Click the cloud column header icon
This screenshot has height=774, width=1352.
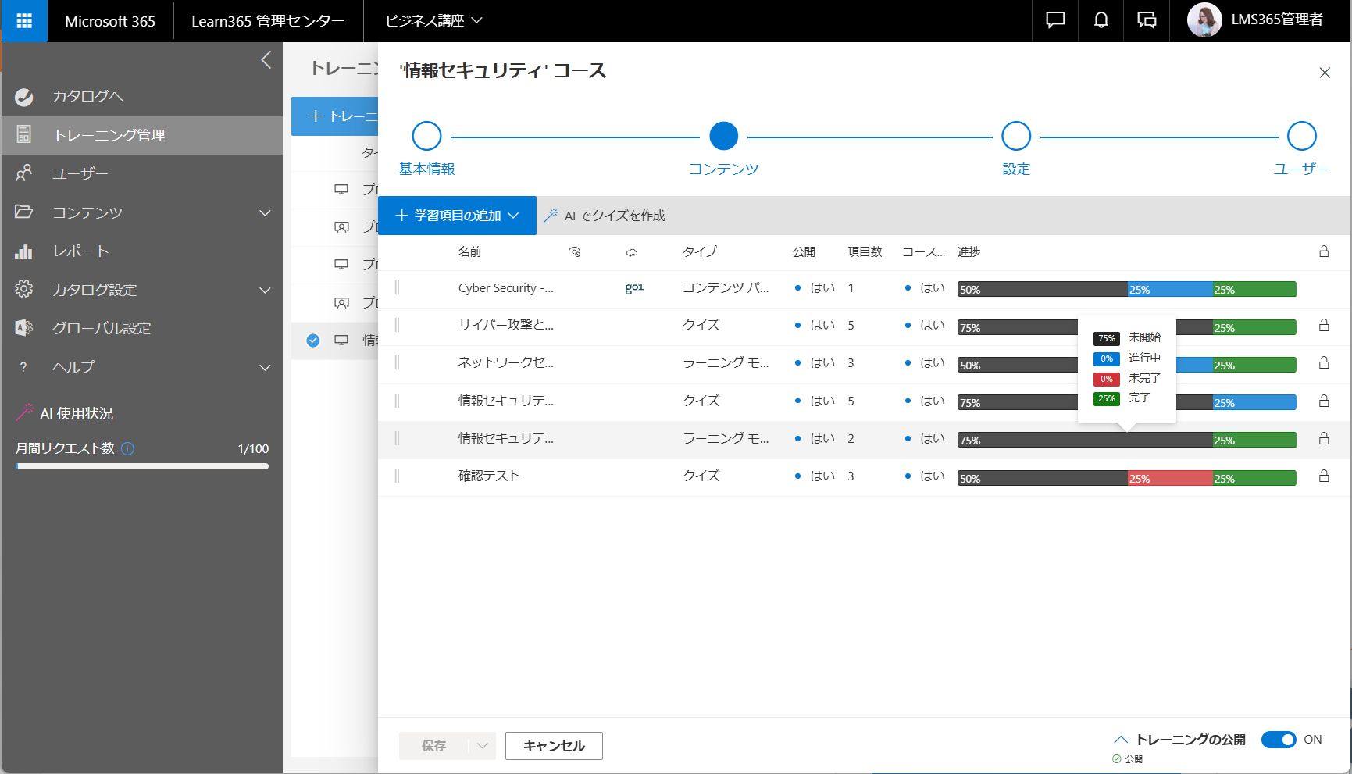tap(632, 252)
